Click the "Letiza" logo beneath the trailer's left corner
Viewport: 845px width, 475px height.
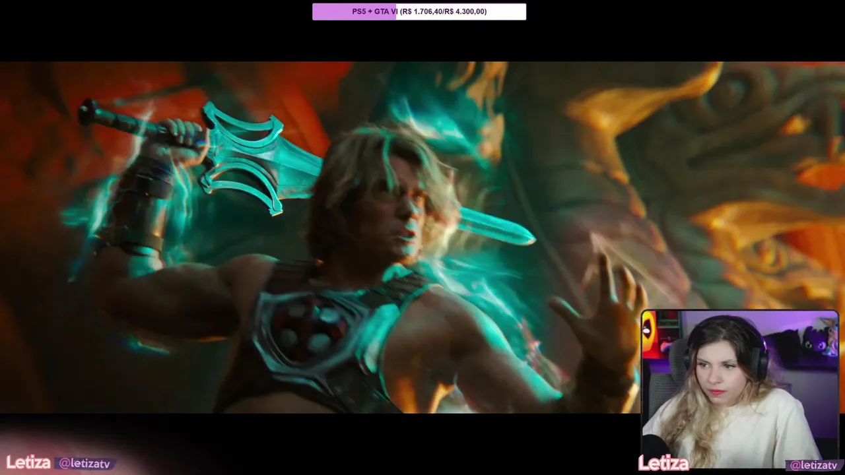pyautogui.click(x=28, y=463)
